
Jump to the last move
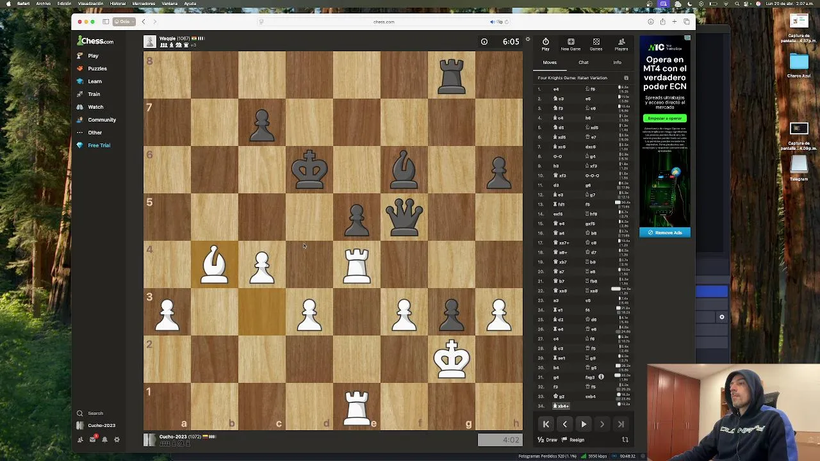coord(621,424)
